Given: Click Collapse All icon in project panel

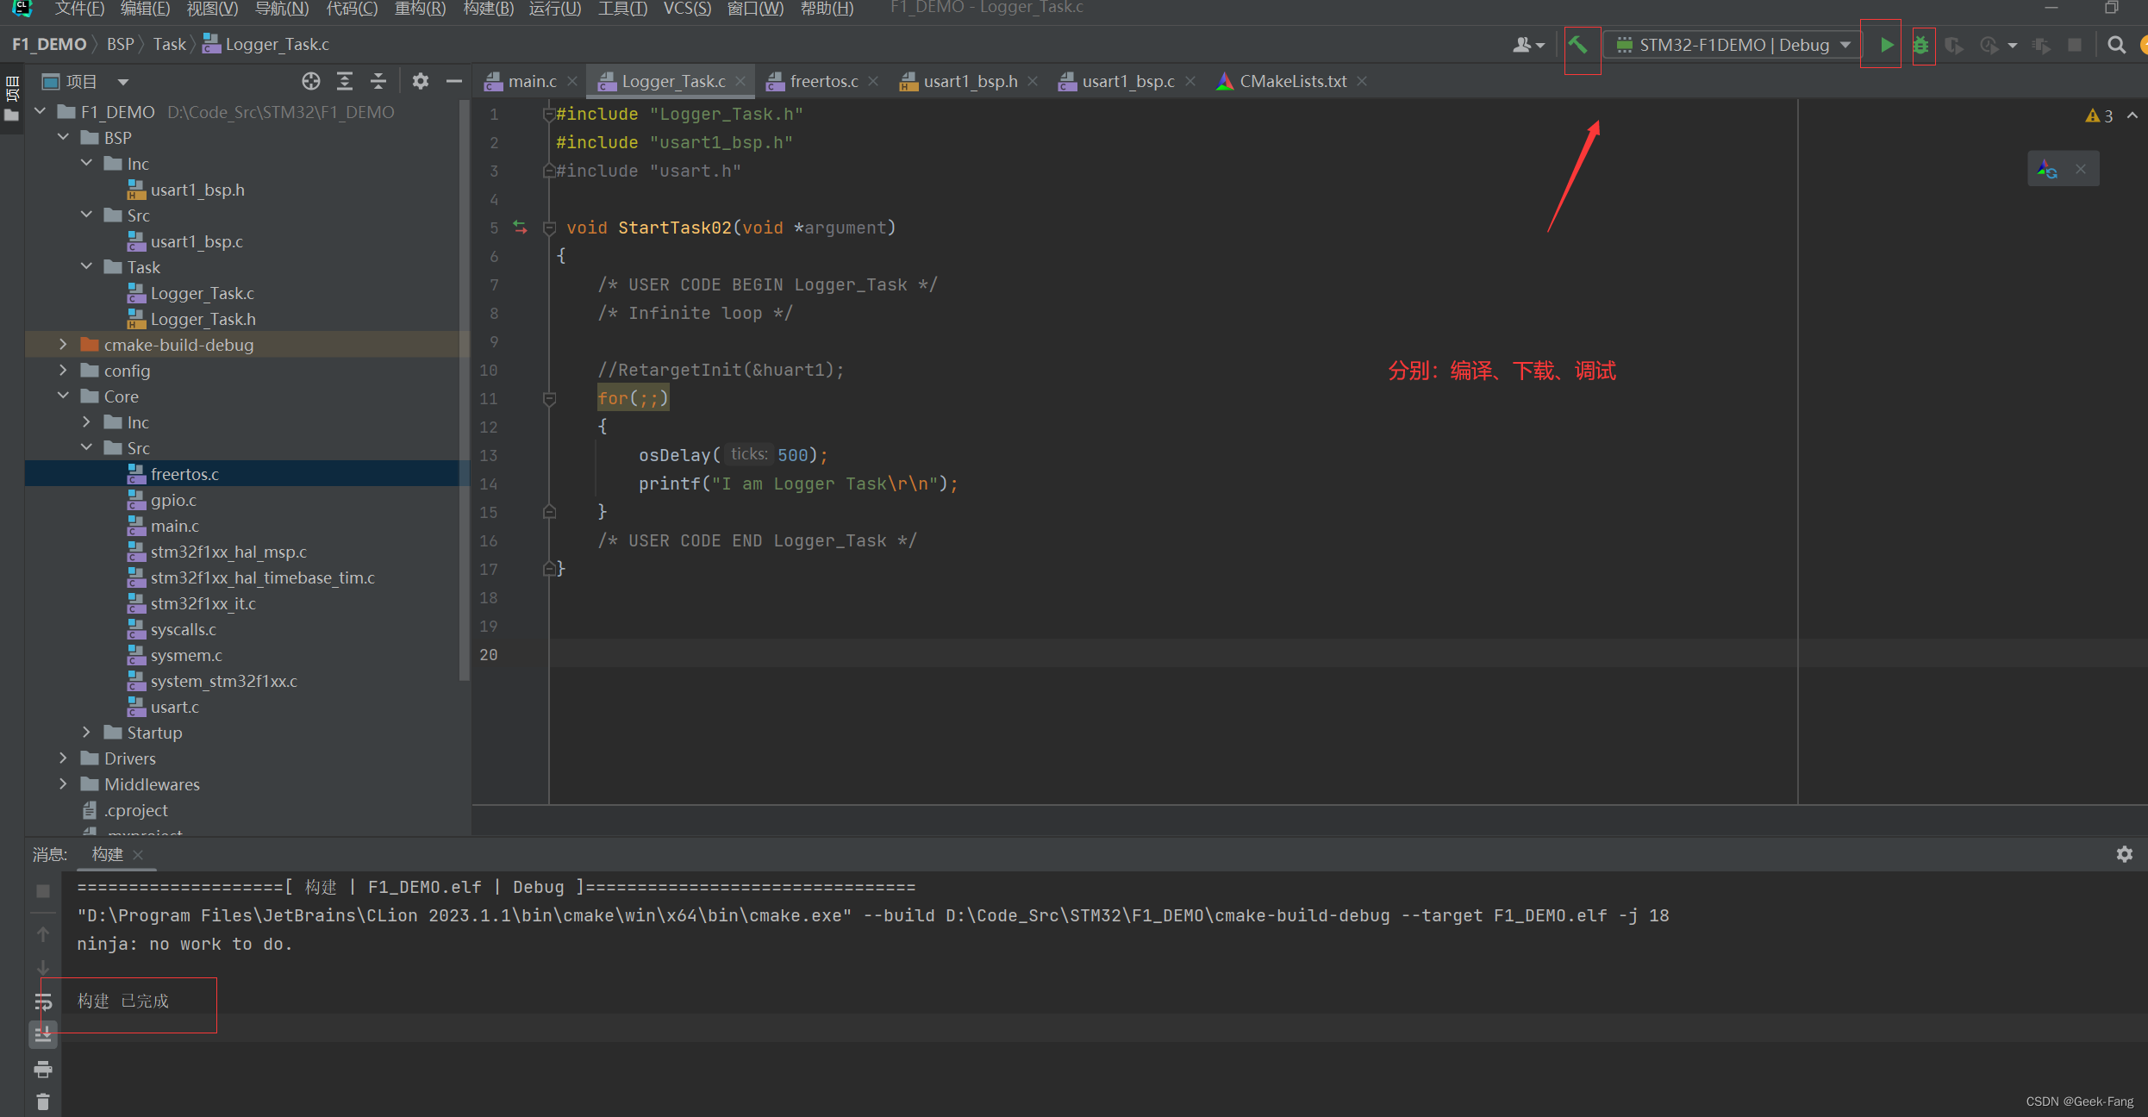Looking at the screenshot, I should [x=378, y=81].
